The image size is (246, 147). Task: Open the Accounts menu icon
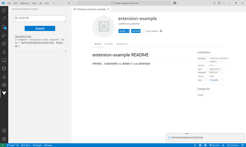pyautogui.click(x=4, y=131)
